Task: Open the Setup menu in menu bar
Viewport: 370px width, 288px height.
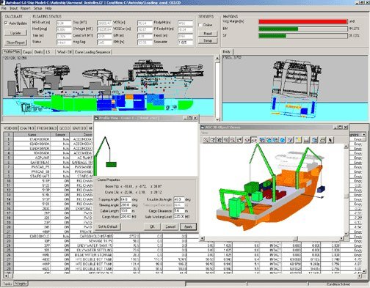Action: click(37, 8)
